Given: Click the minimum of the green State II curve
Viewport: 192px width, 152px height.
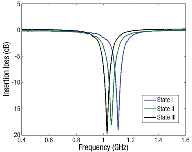Looking at the screenshot, I should click(112, 124).
